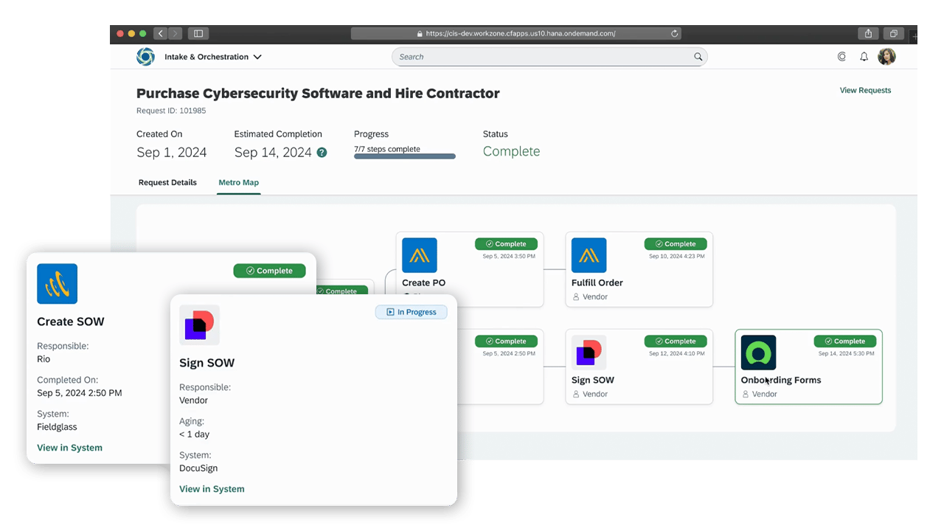Click the Joule copilot icon in header
The height and width of the screenshot is (531, 944).
tap(841, 57)
